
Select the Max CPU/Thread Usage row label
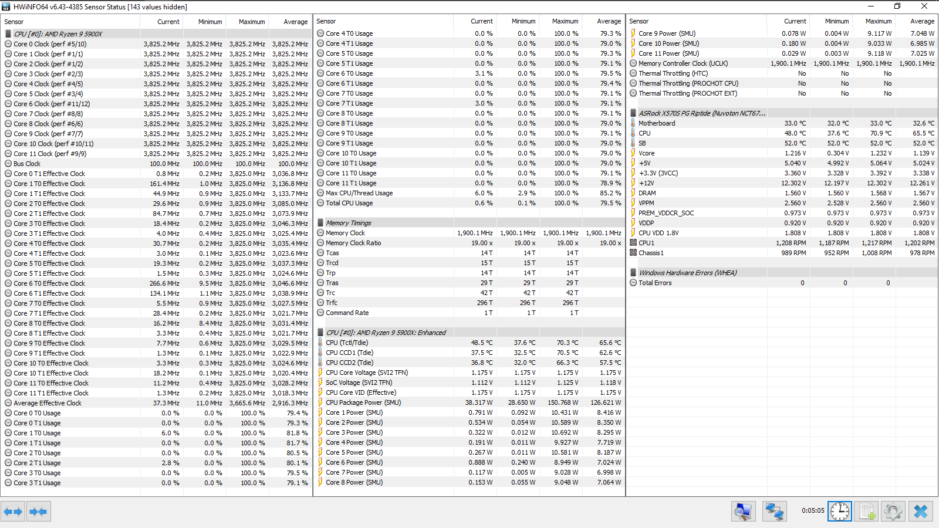(x=359, y=193)
